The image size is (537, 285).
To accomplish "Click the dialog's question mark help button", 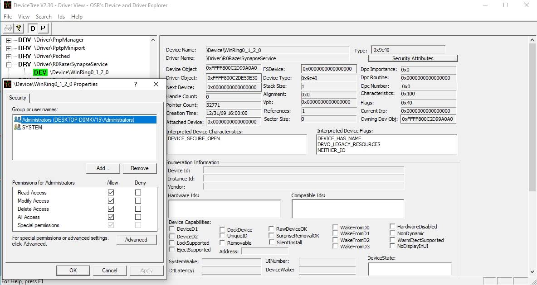I will pyautogui.click(x=136, y=84).
